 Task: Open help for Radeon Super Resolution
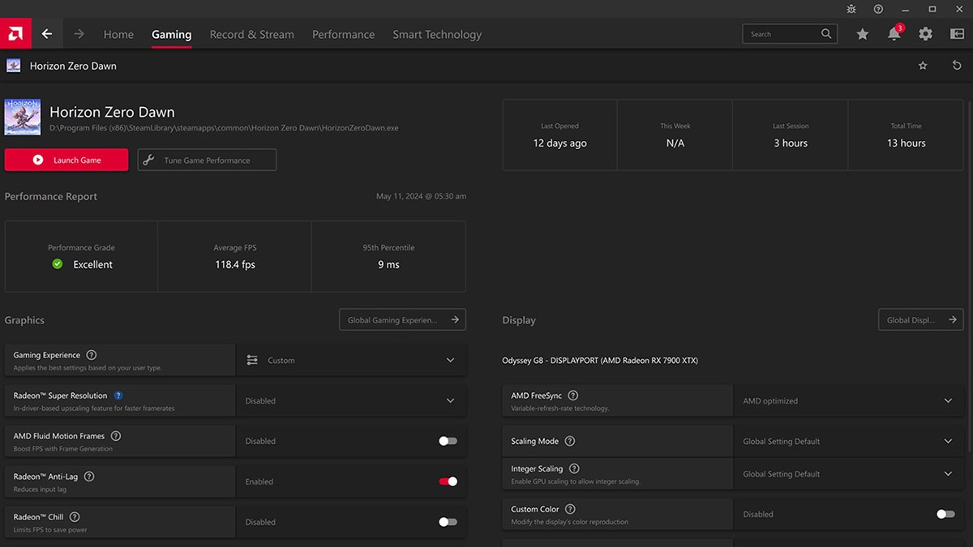point(118,395)
